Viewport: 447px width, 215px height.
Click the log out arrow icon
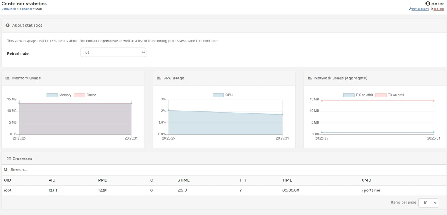432,9
